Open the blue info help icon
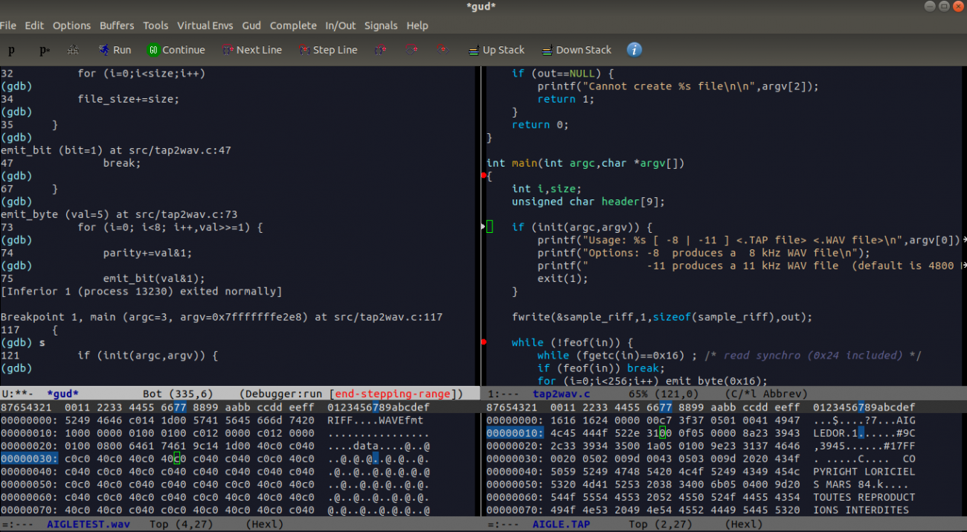This screenshot has width=967, height=532. point(635,50)
